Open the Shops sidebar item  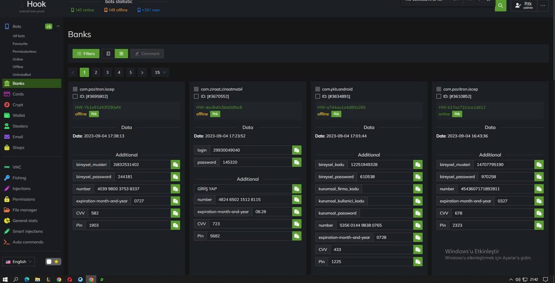31,148
